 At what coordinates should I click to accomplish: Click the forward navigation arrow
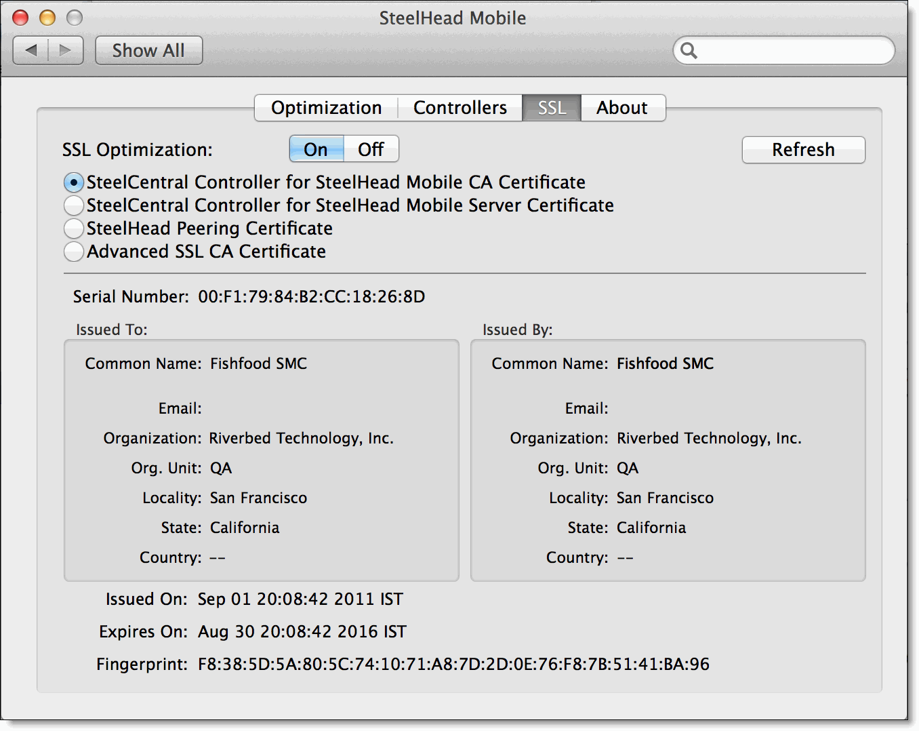[x=65, y=50]
